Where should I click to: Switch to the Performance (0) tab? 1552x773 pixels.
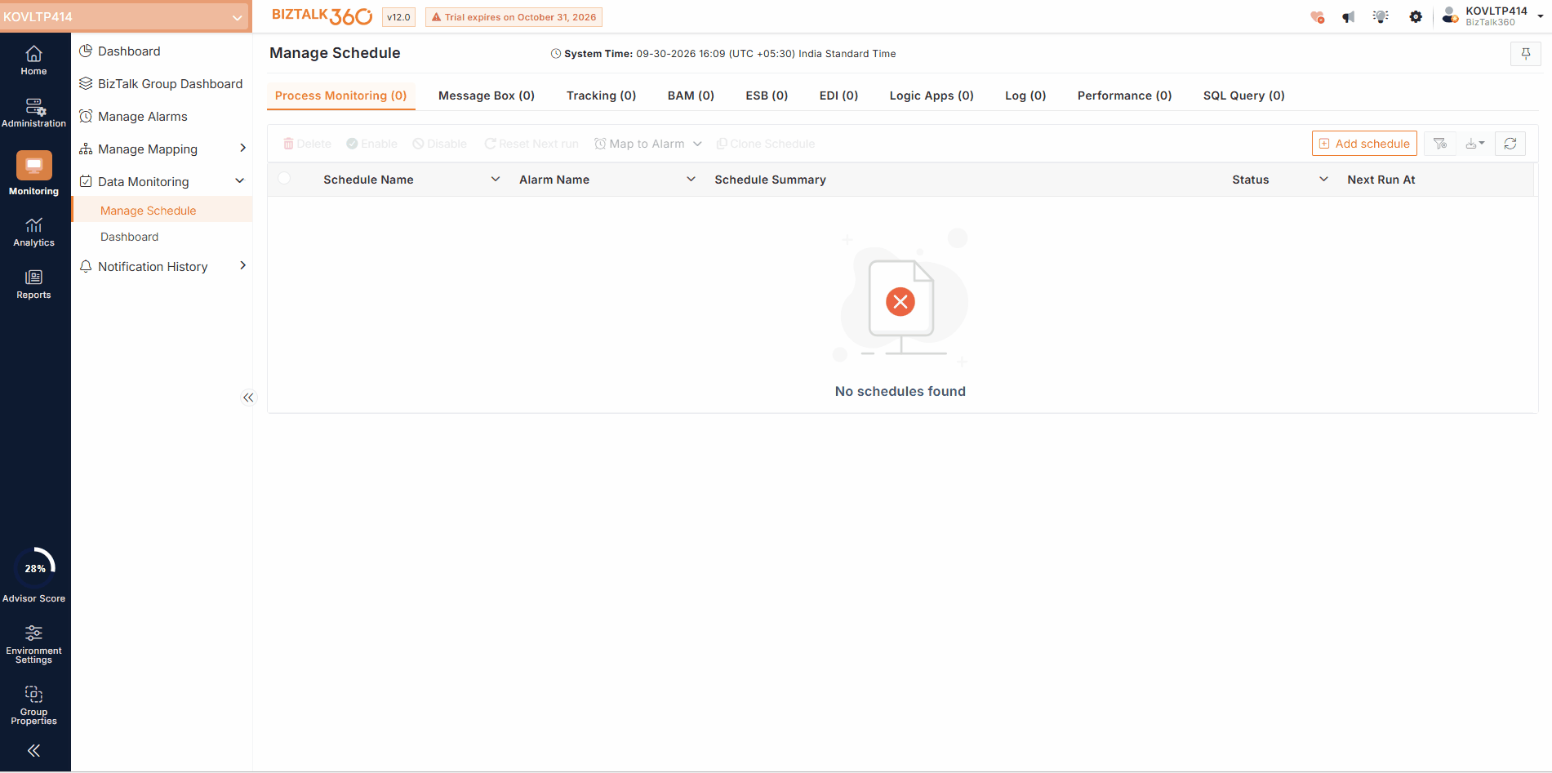click(1124, 96)
